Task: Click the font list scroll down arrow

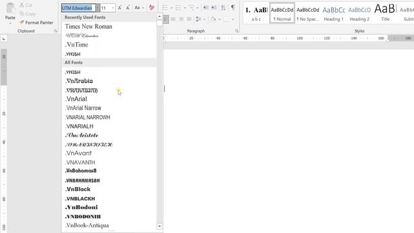Action: click(159, 226)
